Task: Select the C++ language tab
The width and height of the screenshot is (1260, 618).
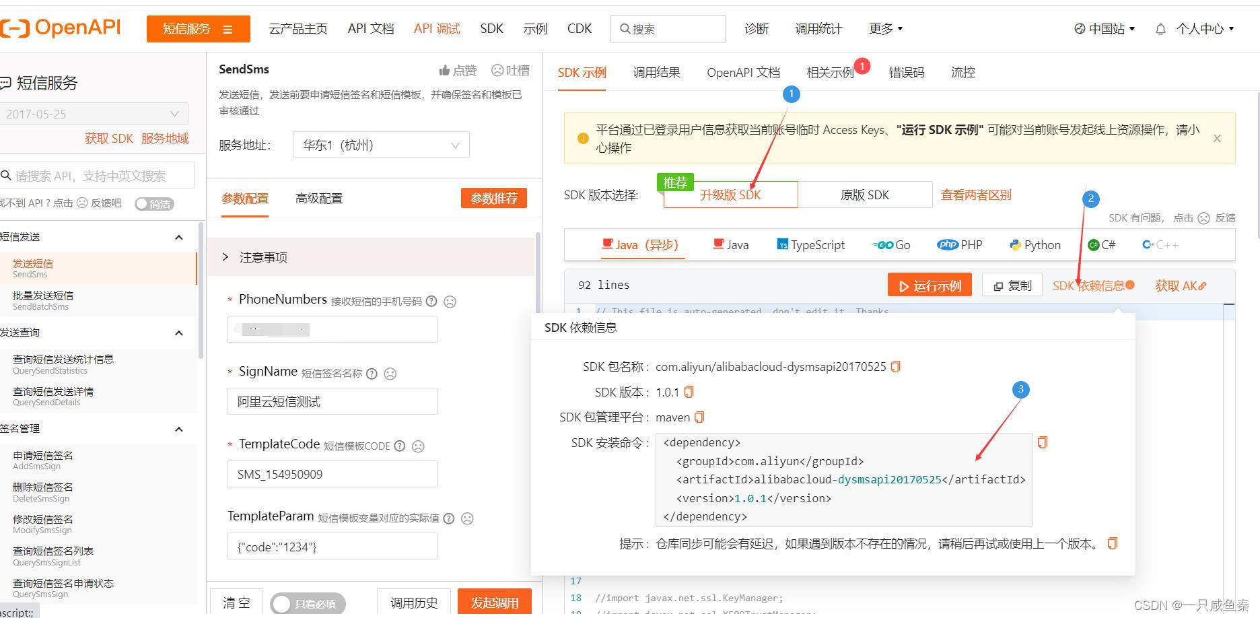Action: click(1161, 245)
